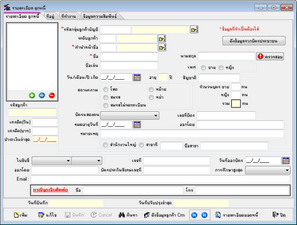Open calendar for วันที่ออกบัตร date
The height and width of the screenshot is (225, 297).
pos(286,160)
